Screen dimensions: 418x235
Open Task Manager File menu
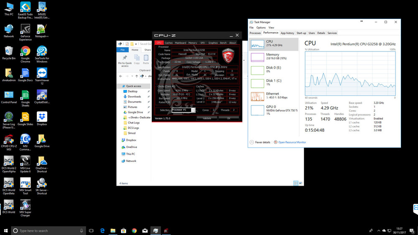pyautogui.click(x=251, y=28)
